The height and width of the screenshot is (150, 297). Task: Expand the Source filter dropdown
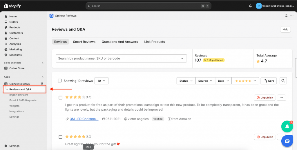pos(205,81)
